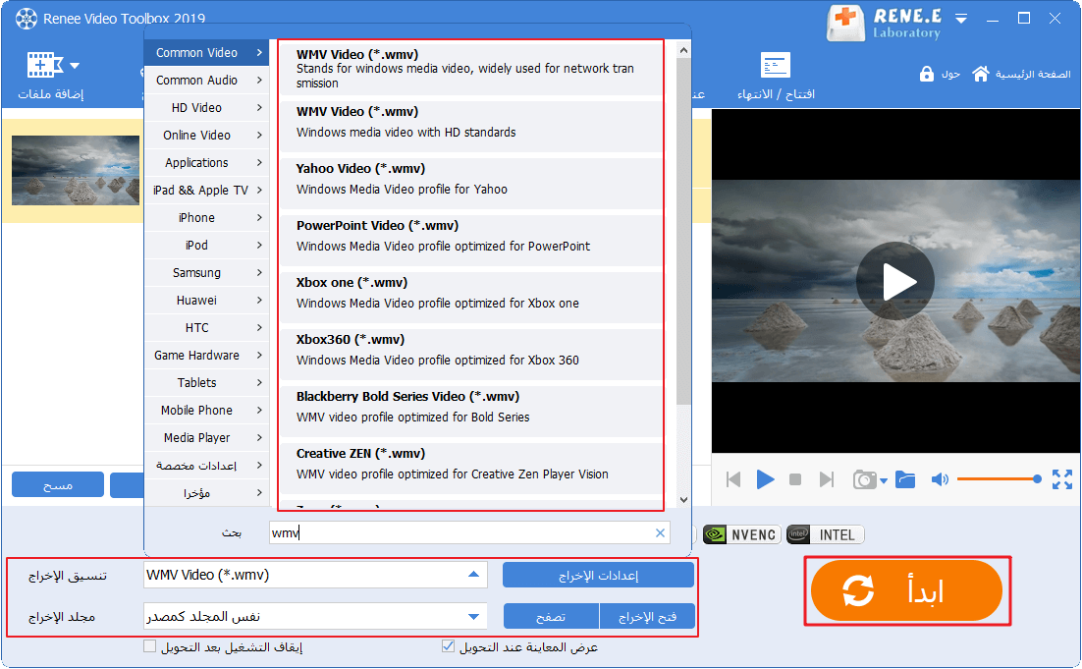Choose WMV Video with HD standards

470,126
